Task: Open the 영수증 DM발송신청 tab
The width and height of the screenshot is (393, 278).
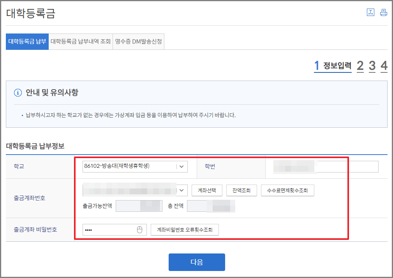Action: pos(138,41)
